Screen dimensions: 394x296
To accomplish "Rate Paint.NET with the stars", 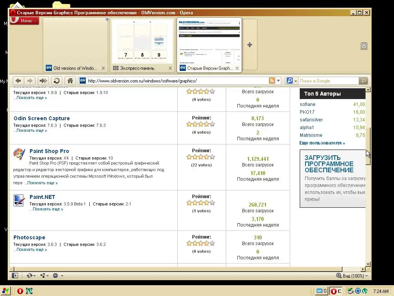I will point(201,203).
